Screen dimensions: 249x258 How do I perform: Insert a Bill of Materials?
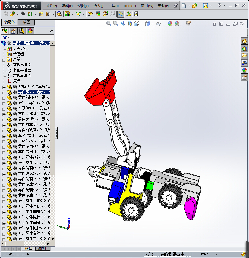pos(98,14)
